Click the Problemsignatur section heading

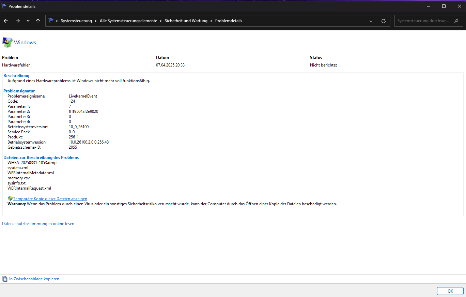19,91
